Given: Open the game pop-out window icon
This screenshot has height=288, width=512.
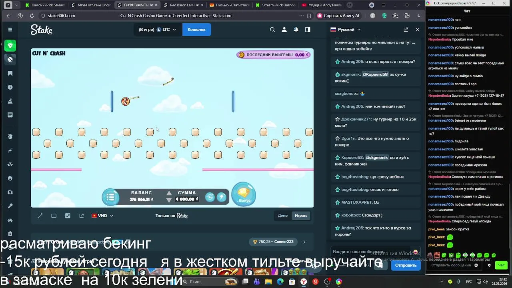Looking at the screenshot, I should (82, 216).
